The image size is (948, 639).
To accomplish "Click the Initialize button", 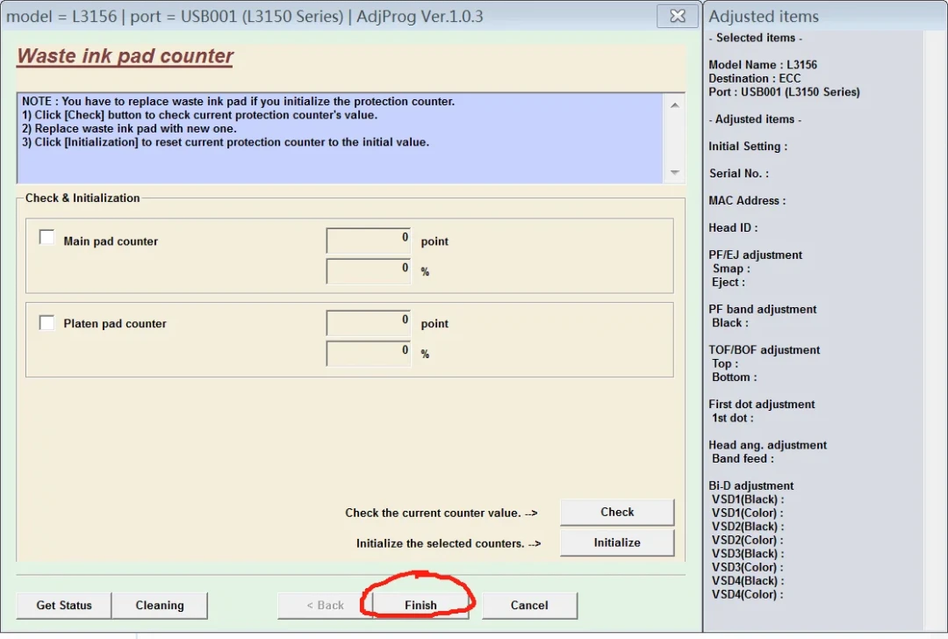I will point(617,542).
